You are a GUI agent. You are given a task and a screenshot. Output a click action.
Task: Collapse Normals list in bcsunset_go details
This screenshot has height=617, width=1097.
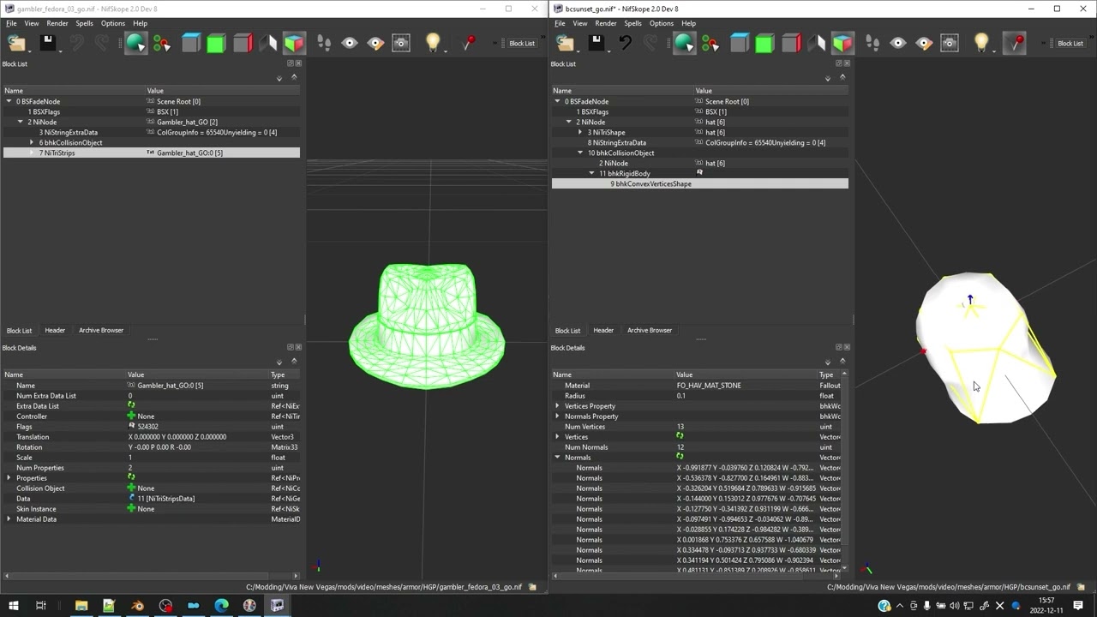[x=558, y=458]
